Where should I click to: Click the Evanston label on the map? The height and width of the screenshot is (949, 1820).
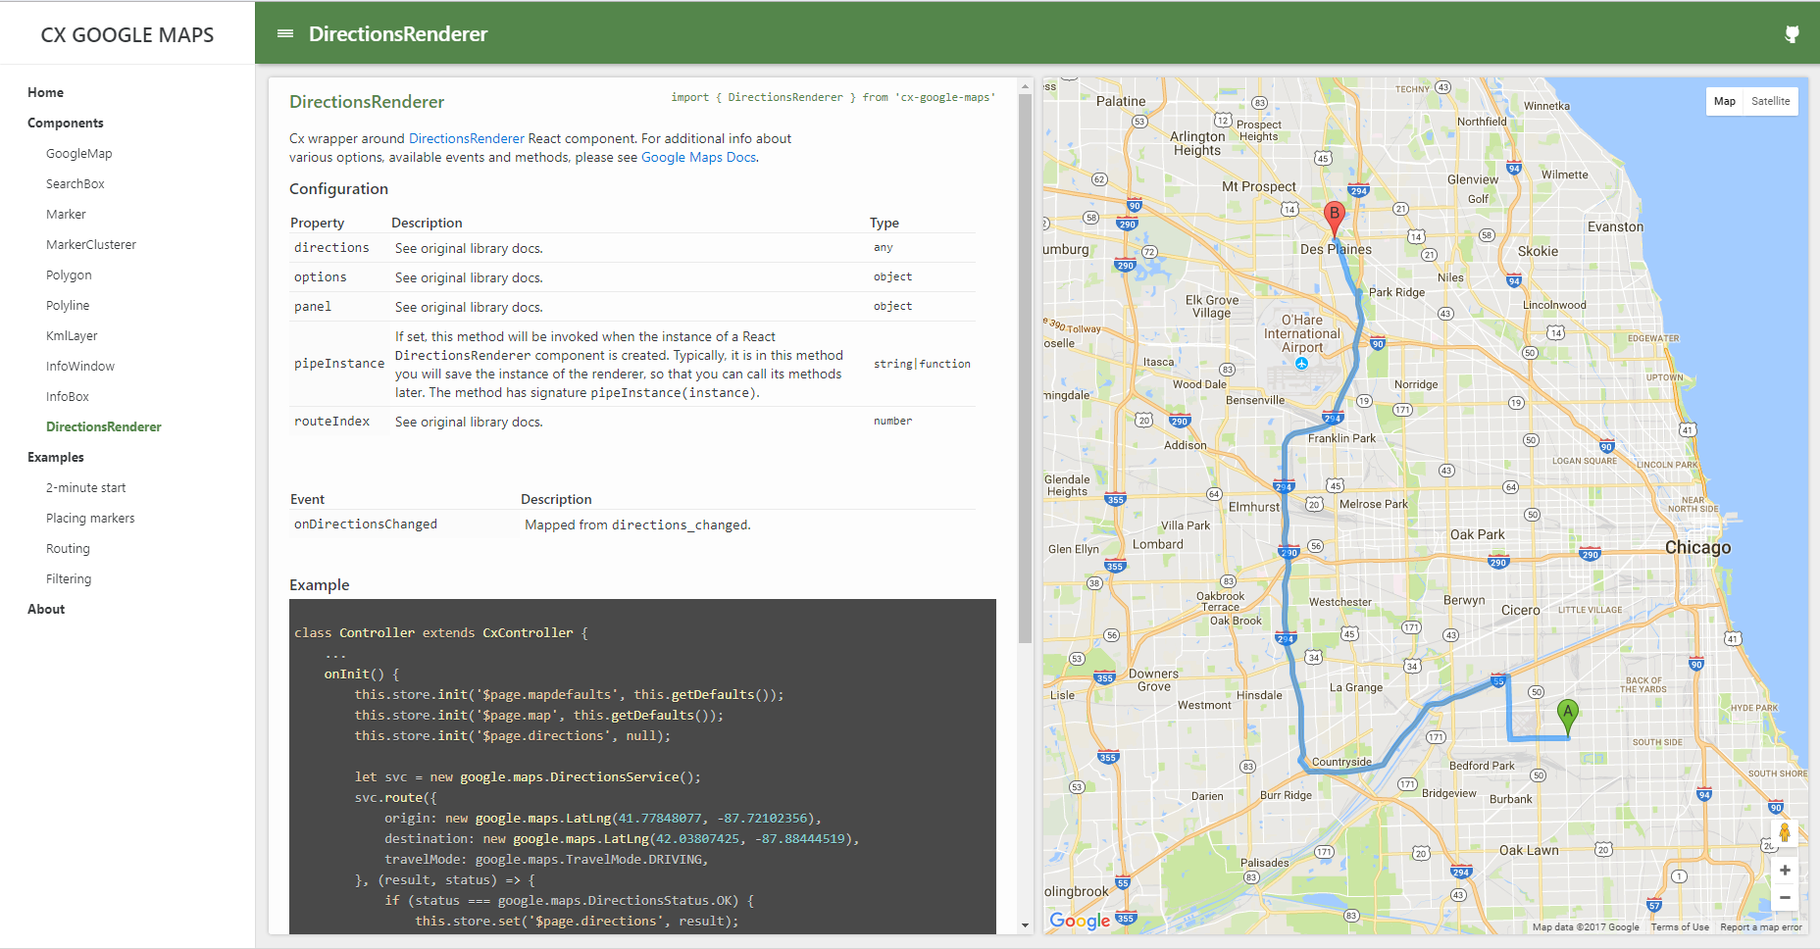pos(1615,226)
